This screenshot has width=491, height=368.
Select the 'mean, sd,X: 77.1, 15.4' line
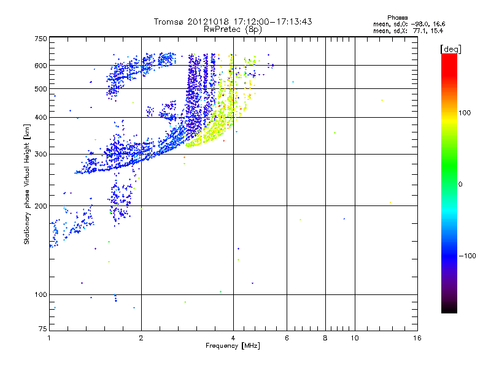tap(408, 31)
